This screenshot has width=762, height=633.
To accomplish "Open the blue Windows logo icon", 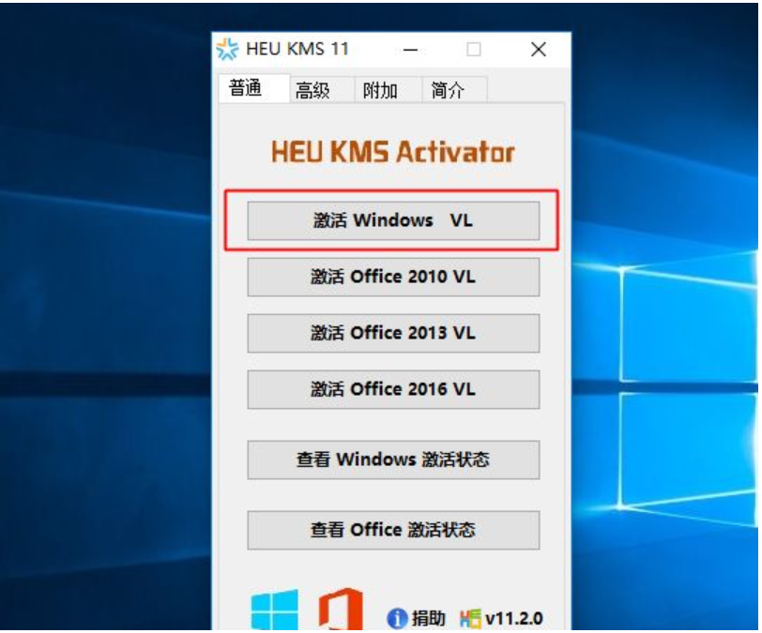I will click(275, 610).
